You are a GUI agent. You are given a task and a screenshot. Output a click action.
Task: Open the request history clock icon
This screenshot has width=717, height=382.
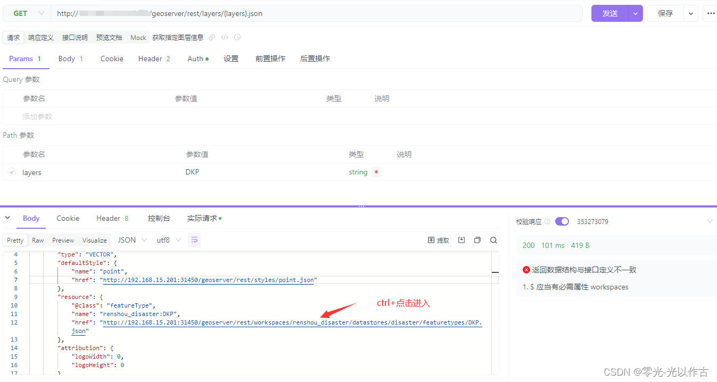click(x=237, y=37)
